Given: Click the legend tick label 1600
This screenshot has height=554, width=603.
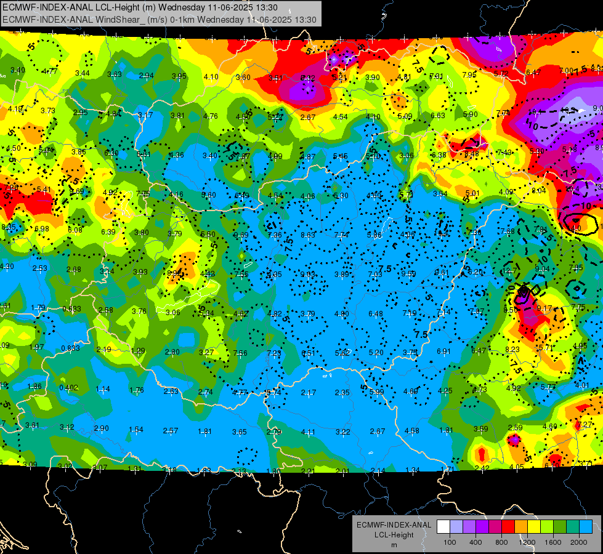Looking at the screenshot, I should 553,542.
